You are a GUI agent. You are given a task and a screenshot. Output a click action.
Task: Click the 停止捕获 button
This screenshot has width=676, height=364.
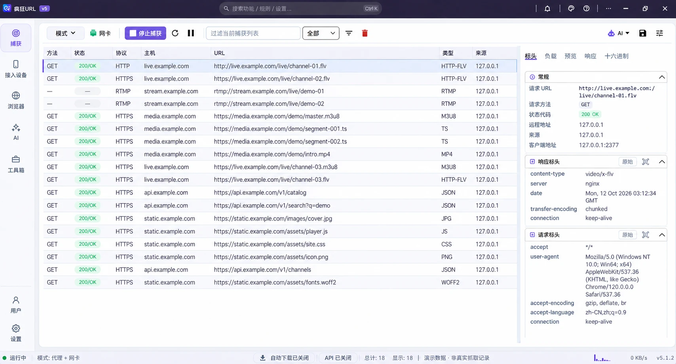tap(145, 33)
